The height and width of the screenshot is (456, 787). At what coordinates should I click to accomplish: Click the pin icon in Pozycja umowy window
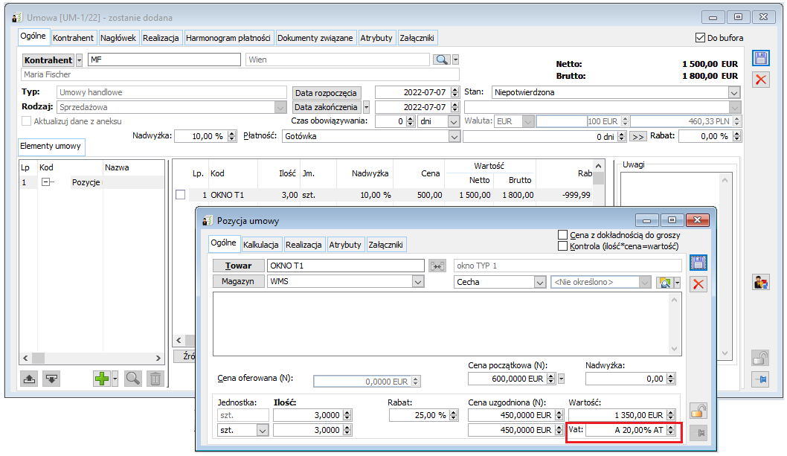click(x=698, y=432)
